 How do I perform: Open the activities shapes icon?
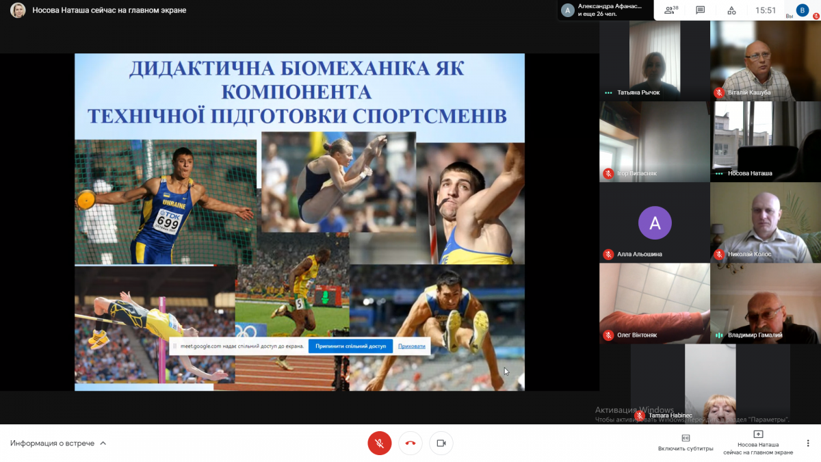tap(731, 10)
